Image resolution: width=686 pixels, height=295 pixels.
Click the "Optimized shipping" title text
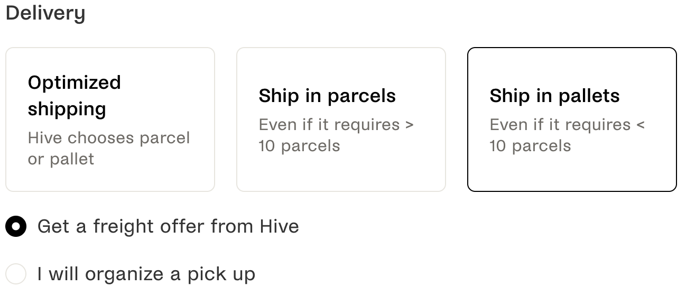click(75, 96)
